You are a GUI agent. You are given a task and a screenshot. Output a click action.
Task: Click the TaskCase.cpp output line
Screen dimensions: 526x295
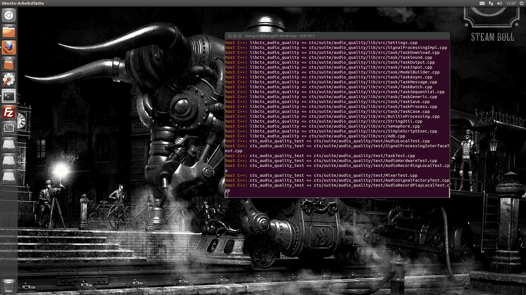tap(327, 111)
